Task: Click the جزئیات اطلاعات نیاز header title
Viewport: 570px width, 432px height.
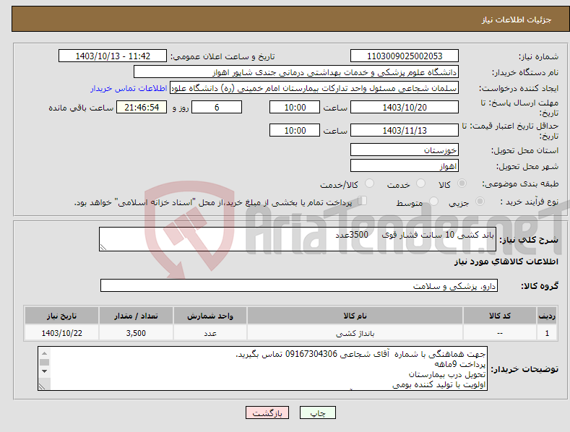Action: [517, 20]
